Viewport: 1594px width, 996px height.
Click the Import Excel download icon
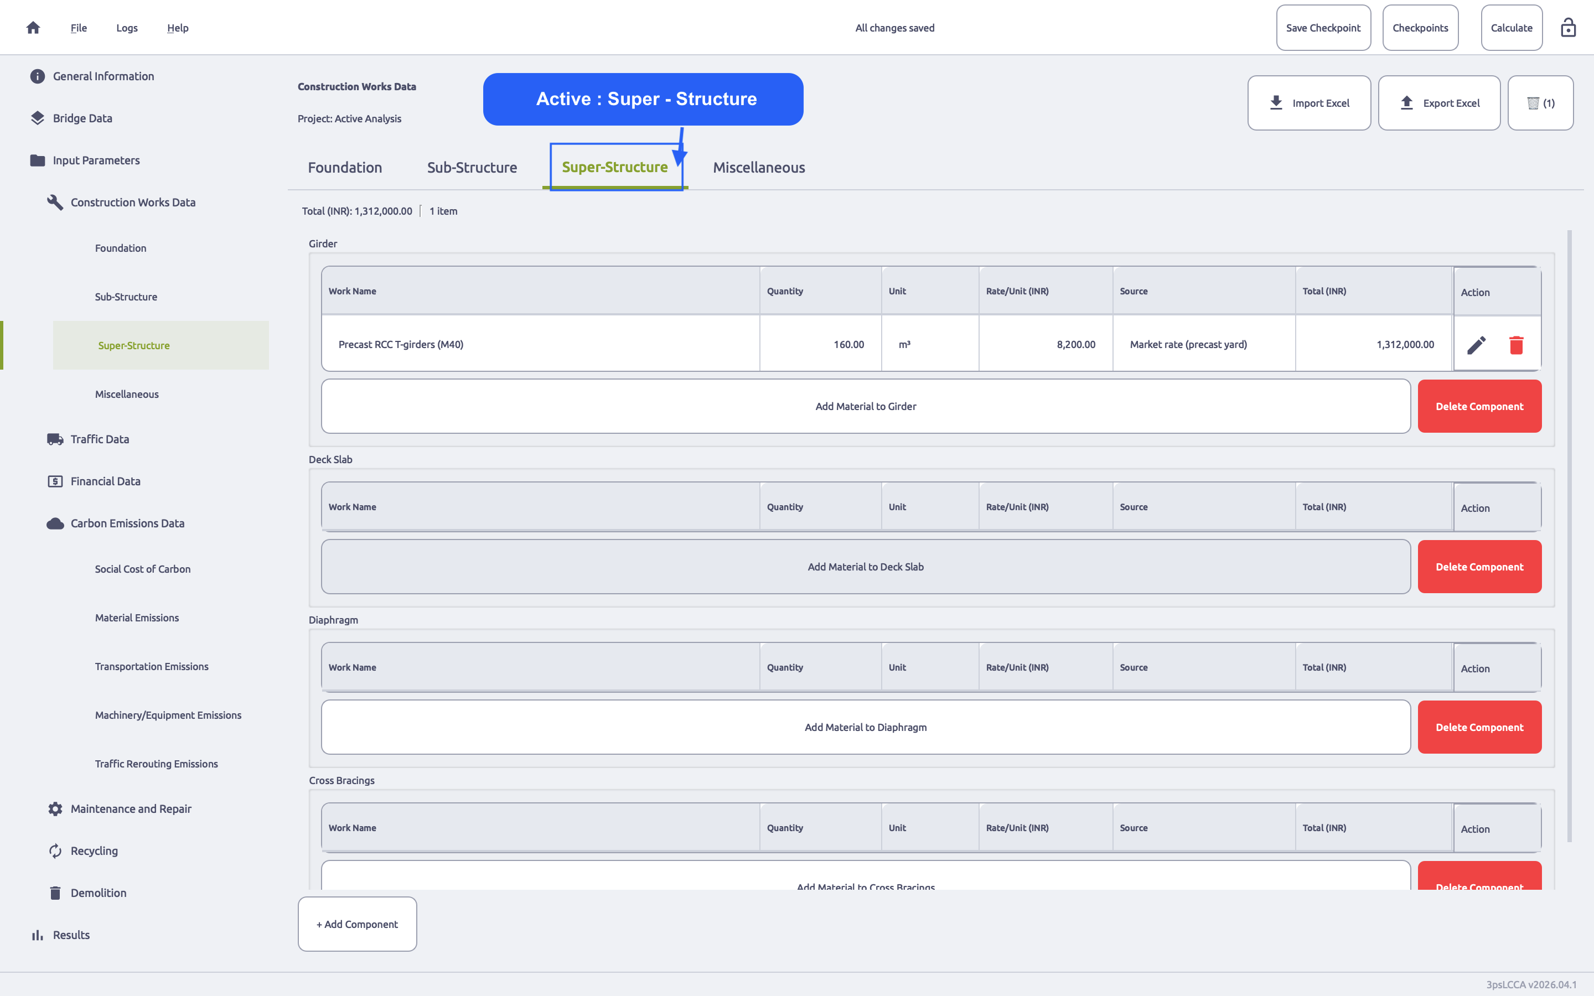pos(1276,103)
